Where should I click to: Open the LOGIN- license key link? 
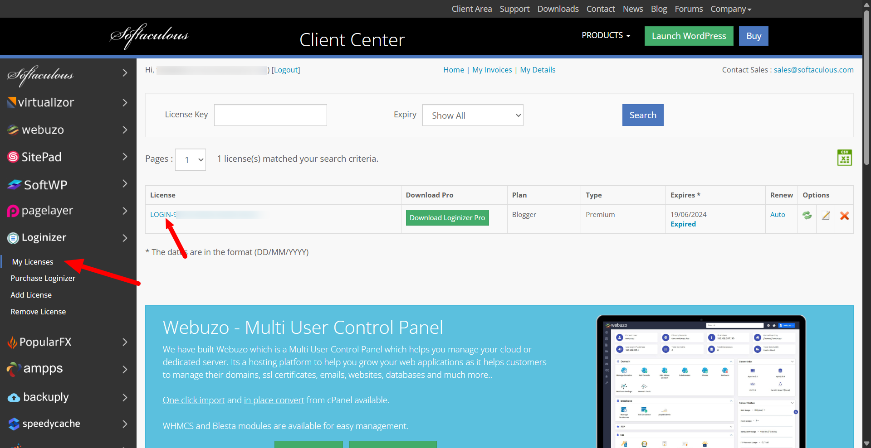[163, 214]
